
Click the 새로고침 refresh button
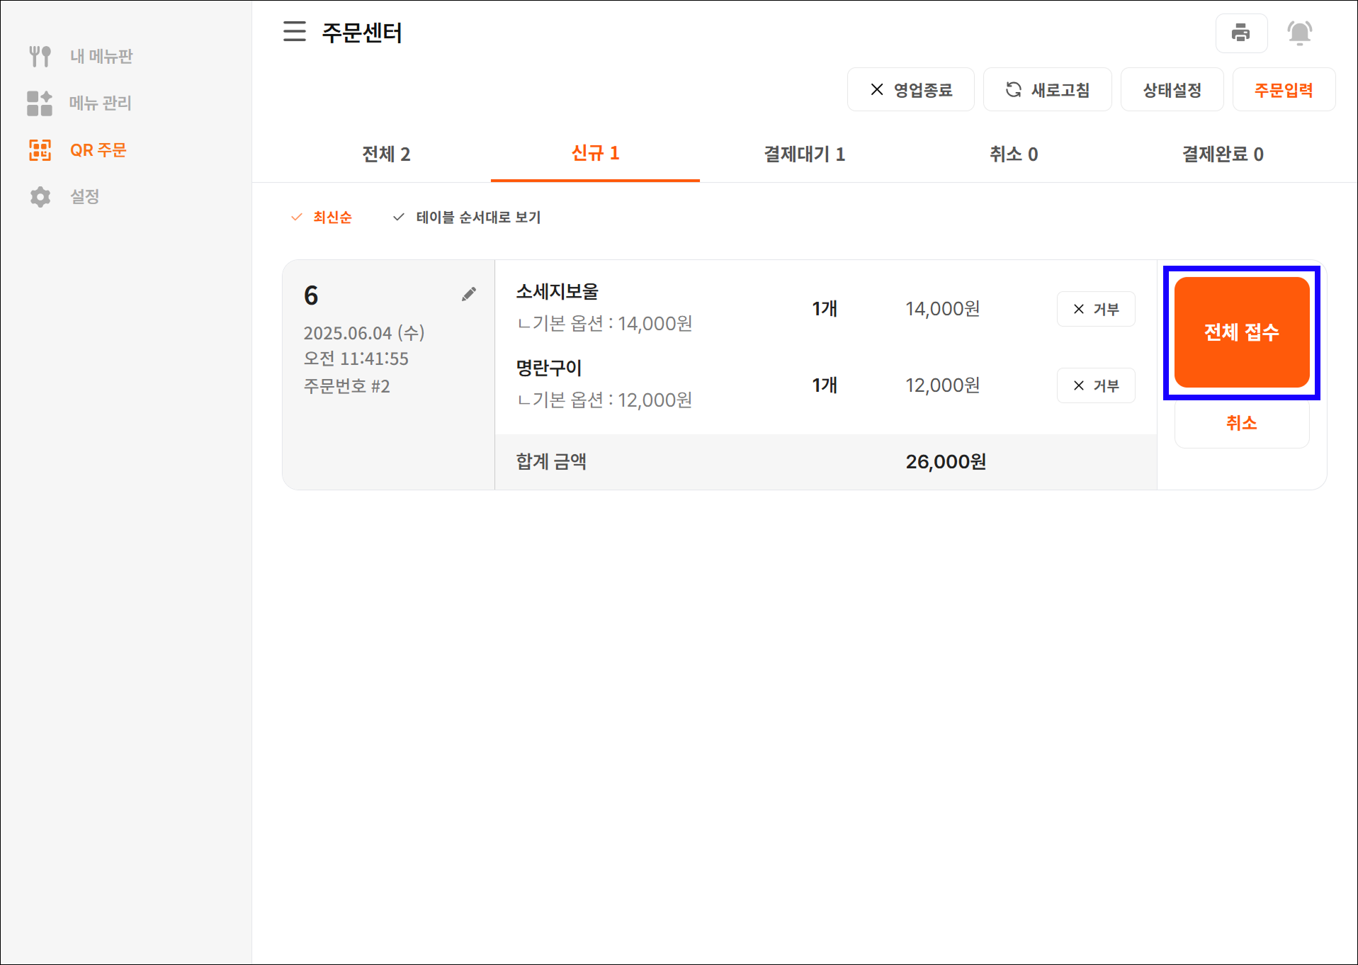point(1048,90)
